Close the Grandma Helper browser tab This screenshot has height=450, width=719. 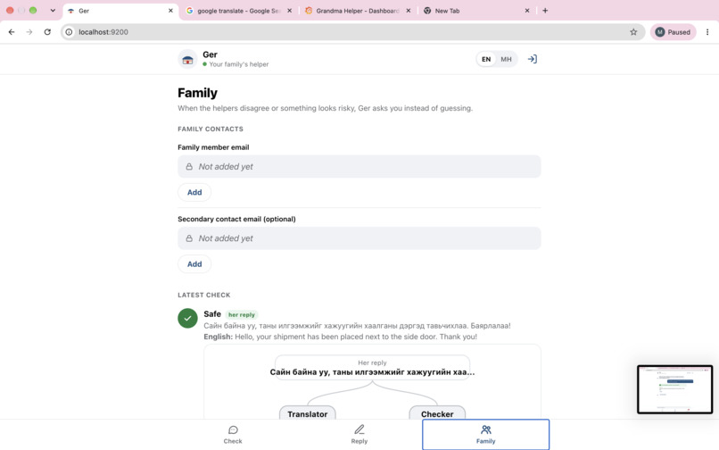pos(408,11)
